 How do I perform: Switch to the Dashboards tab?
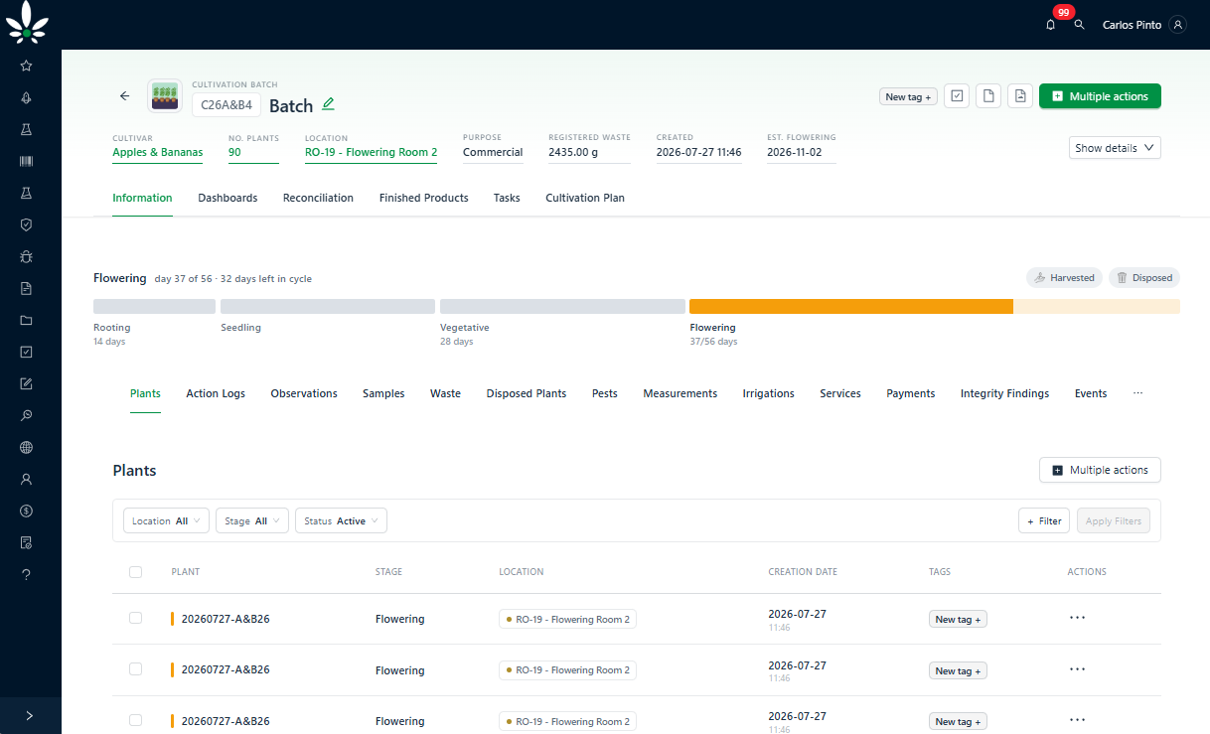pos(227,198)
